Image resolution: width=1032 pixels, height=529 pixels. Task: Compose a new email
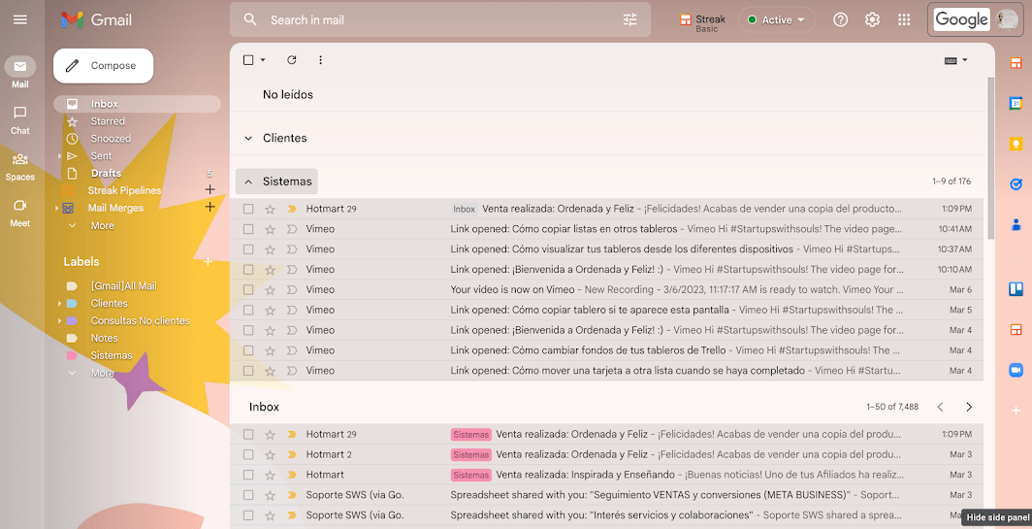click(x=104, y=66)
